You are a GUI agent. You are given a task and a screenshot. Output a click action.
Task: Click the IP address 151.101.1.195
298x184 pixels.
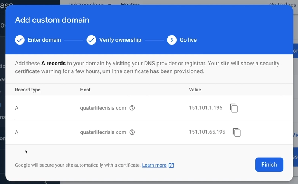click(x=206, y=108)
